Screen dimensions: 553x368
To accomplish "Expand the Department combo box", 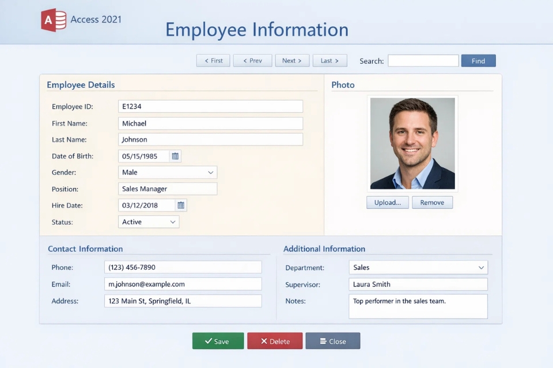I will (x=480, y=267).
